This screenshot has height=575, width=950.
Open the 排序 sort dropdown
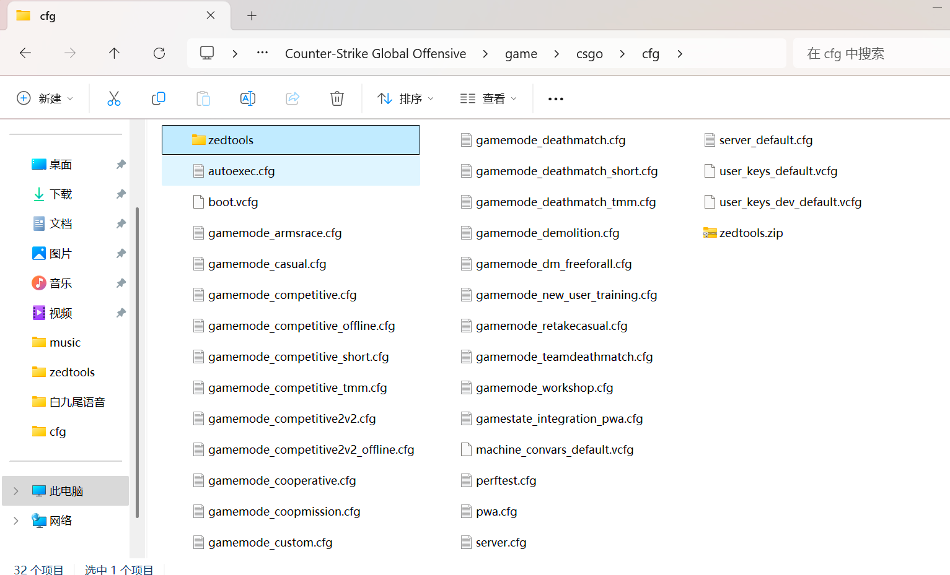(x=406, y=98)
